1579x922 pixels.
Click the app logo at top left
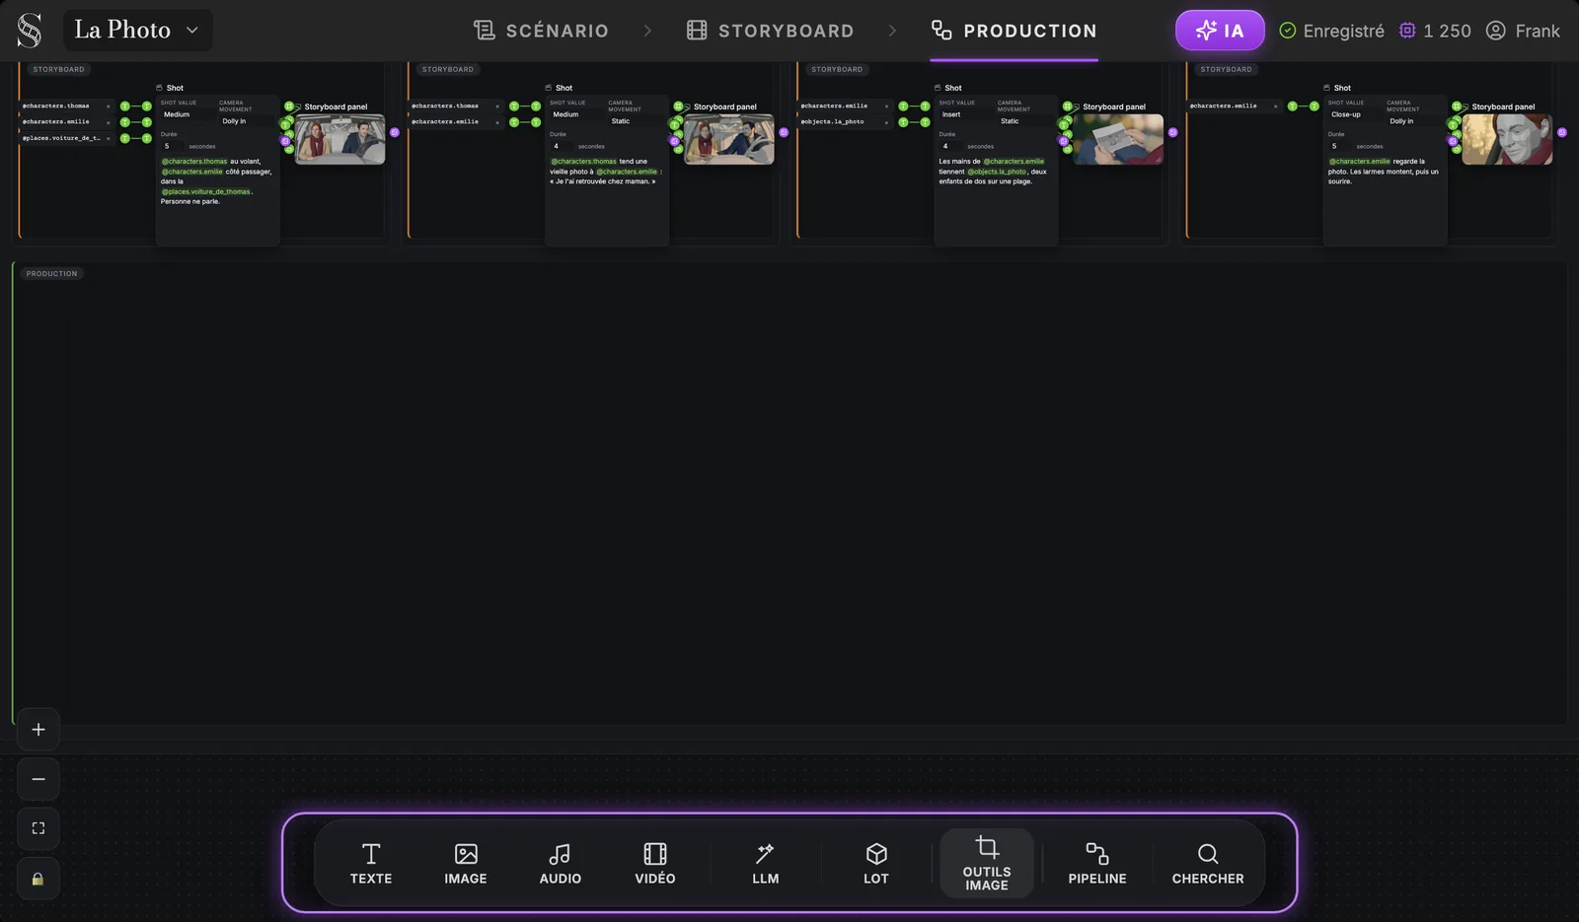30,31
